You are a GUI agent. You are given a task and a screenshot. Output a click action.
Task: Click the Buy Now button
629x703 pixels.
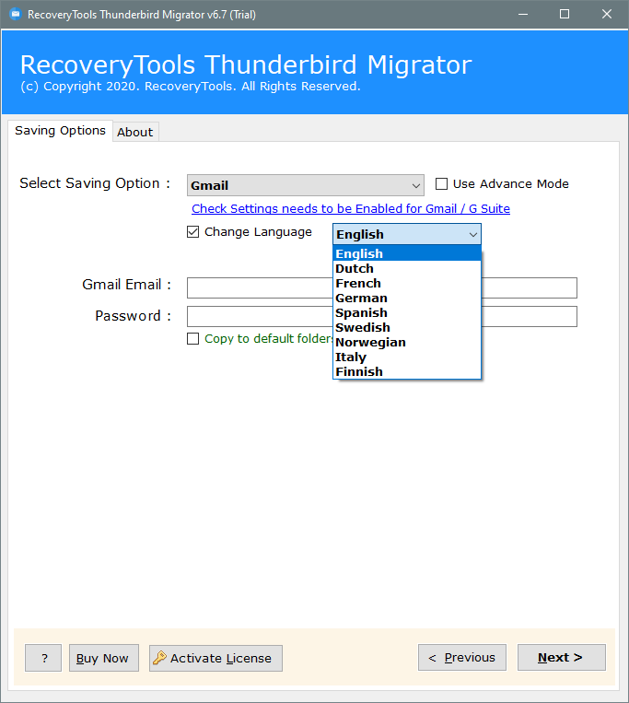pyautogui.click(x=104, y=658)
